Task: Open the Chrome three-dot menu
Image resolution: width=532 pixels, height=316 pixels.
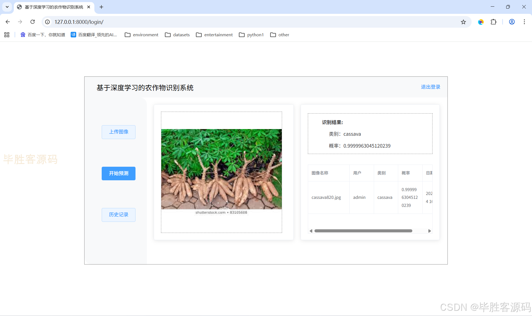Action: 524,22
